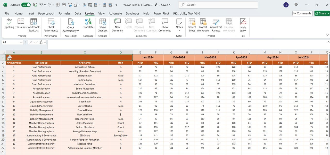Viewport: 330px width, 155px height.
Task: Click Show Changes
Action: [x=103, y=25]
